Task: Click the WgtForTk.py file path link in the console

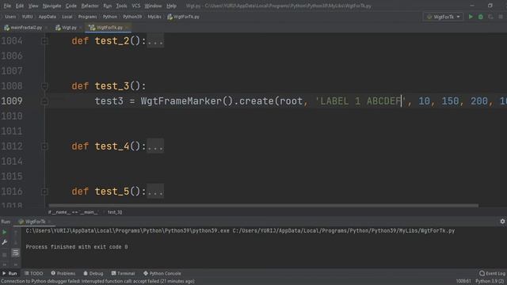Action: [343, 230]
